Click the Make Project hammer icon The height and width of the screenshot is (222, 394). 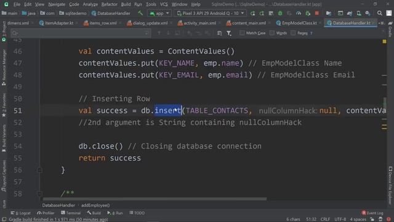point(140,13)
